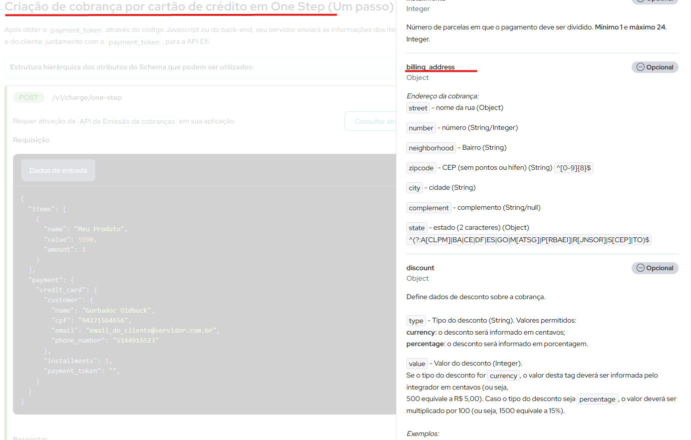Viewport: 691px width, 440px height.
Task: Click the state code tag
Action: [416, 228]
